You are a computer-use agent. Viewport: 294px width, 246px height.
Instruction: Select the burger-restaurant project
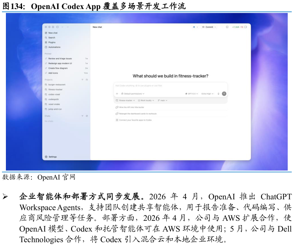click(x=55, y=85)
